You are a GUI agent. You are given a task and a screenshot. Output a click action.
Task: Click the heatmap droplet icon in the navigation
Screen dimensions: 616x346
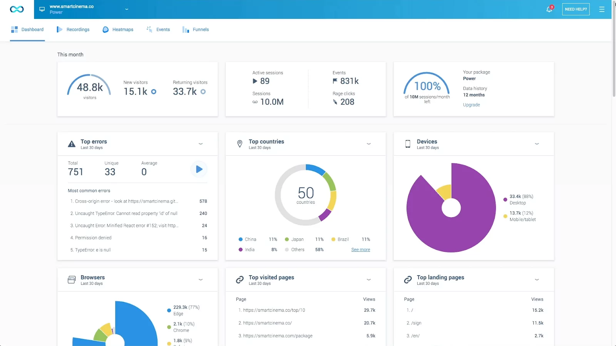[105, 29]
